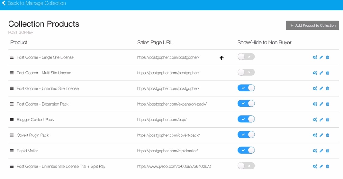The image size is (343, 179).
Task: Switch on toggle for Multi Site License
Action: tap(246, 72)
